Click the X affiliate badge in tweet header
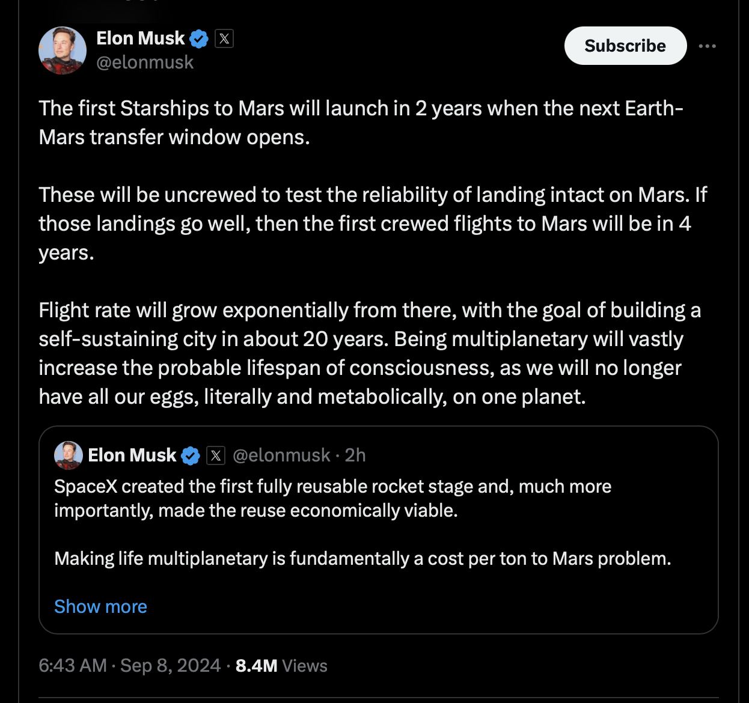The height and width of the screenshot is (703, 749). click(x=224, y=39)
